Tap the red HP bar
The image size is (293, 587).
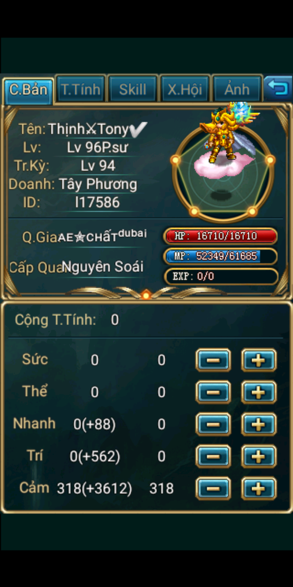click(x=220, y=236)
